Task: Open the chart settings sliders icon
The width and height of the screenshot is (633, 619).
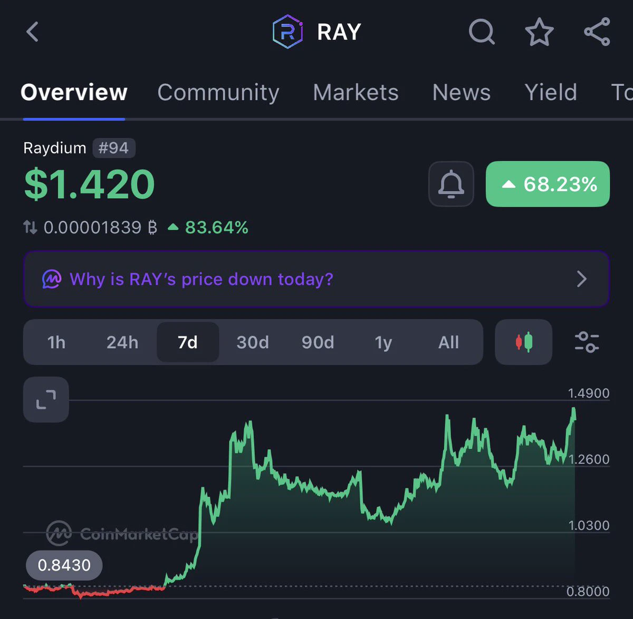Action: click(x=587, y=342)
